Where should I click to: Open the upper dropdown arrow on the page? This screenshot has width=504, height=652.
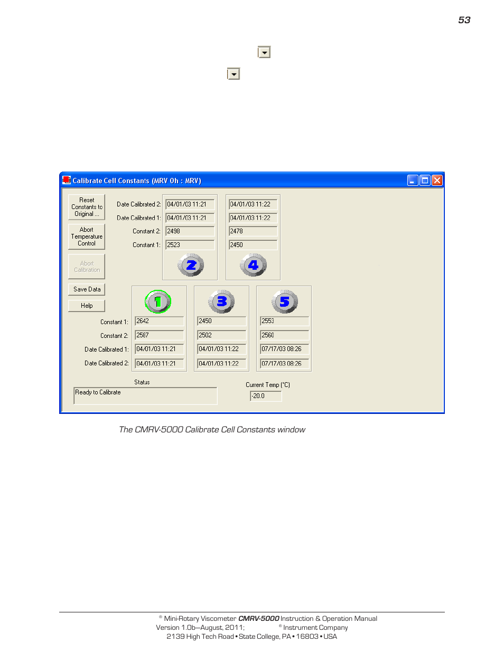point(264,52)
